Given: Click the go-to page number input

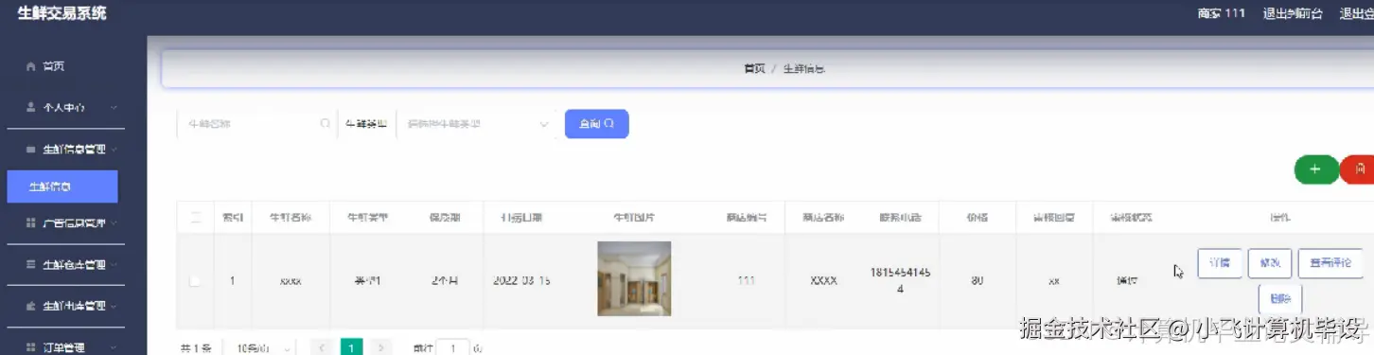Looking at the screenshot, I should click(453, 347).
